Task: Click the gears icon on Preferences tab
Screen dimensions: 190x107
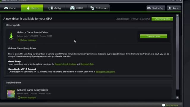Action: point(92,8)
